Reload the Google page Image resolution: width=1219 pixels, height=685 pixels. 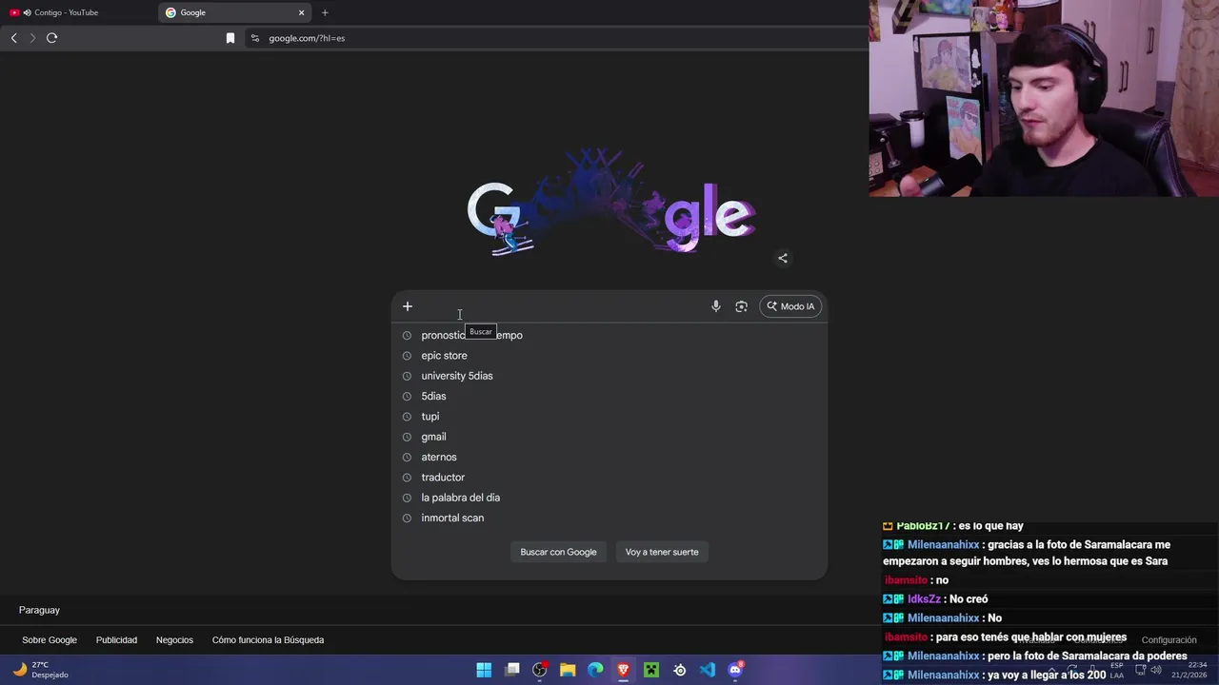(x=52, y=38)
